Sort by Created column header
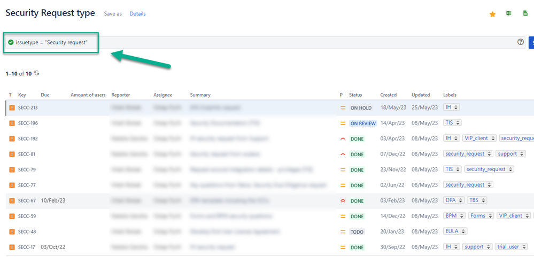534x262 pixels. (389, 95)
